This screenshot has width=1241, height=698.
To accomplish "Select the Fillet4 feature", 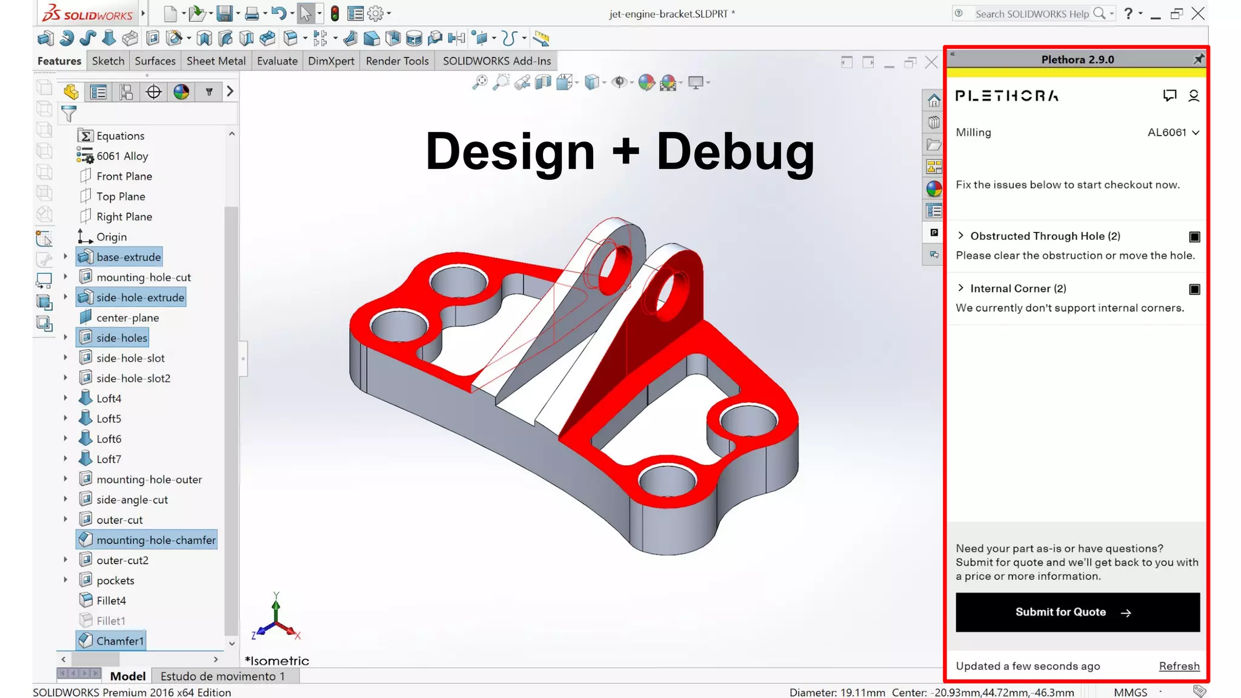I will (x=102, y=600).
